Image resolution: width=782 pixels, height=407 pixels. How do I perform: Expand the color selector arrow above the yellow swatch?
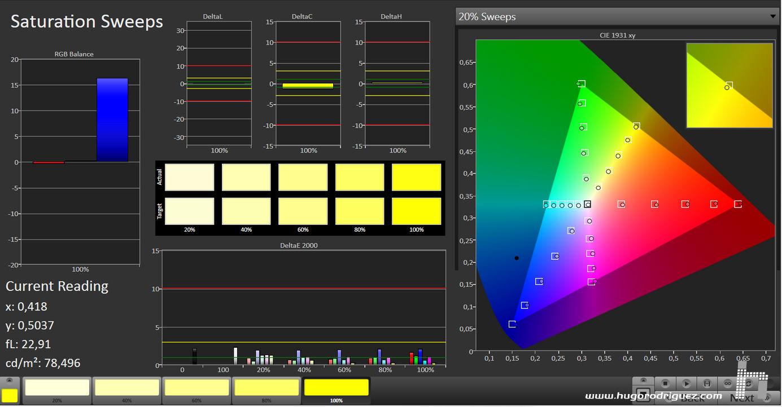click(10, 381)
